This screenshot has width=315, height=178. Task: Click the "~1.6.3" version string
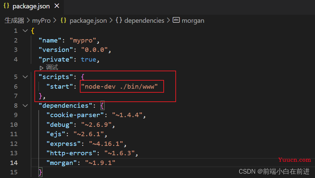(120, 153)
